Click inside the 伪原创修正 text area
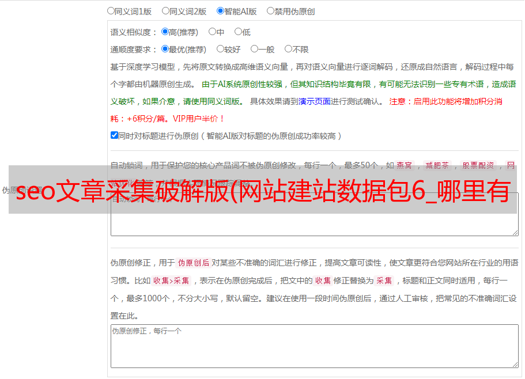This screenshot has width=525, height=379. pyautogui.click(x=315, y=346)
